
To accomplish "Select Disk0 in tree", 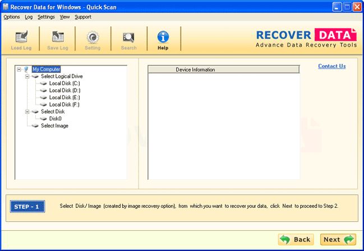I will [x=56, y=119].
